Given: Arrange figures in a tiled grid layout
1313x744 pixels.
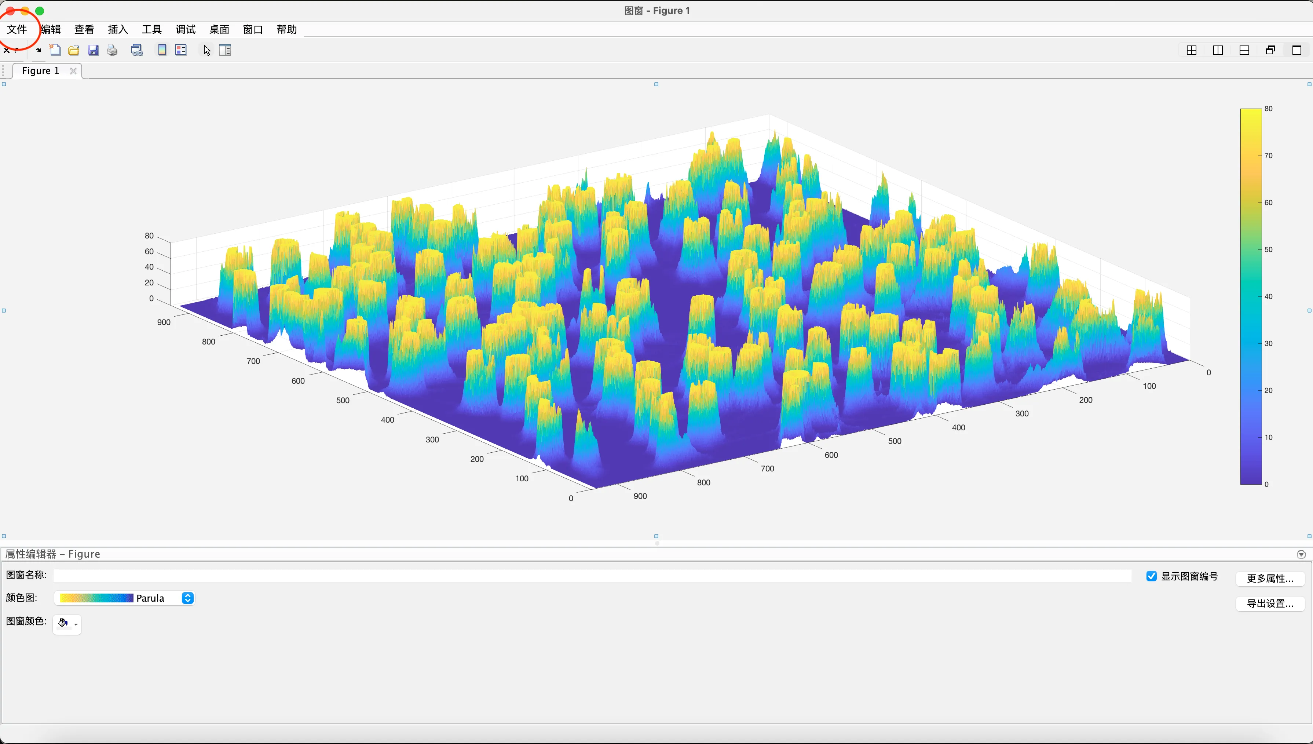Looking at the screenshot, I should pos(1192,50).
